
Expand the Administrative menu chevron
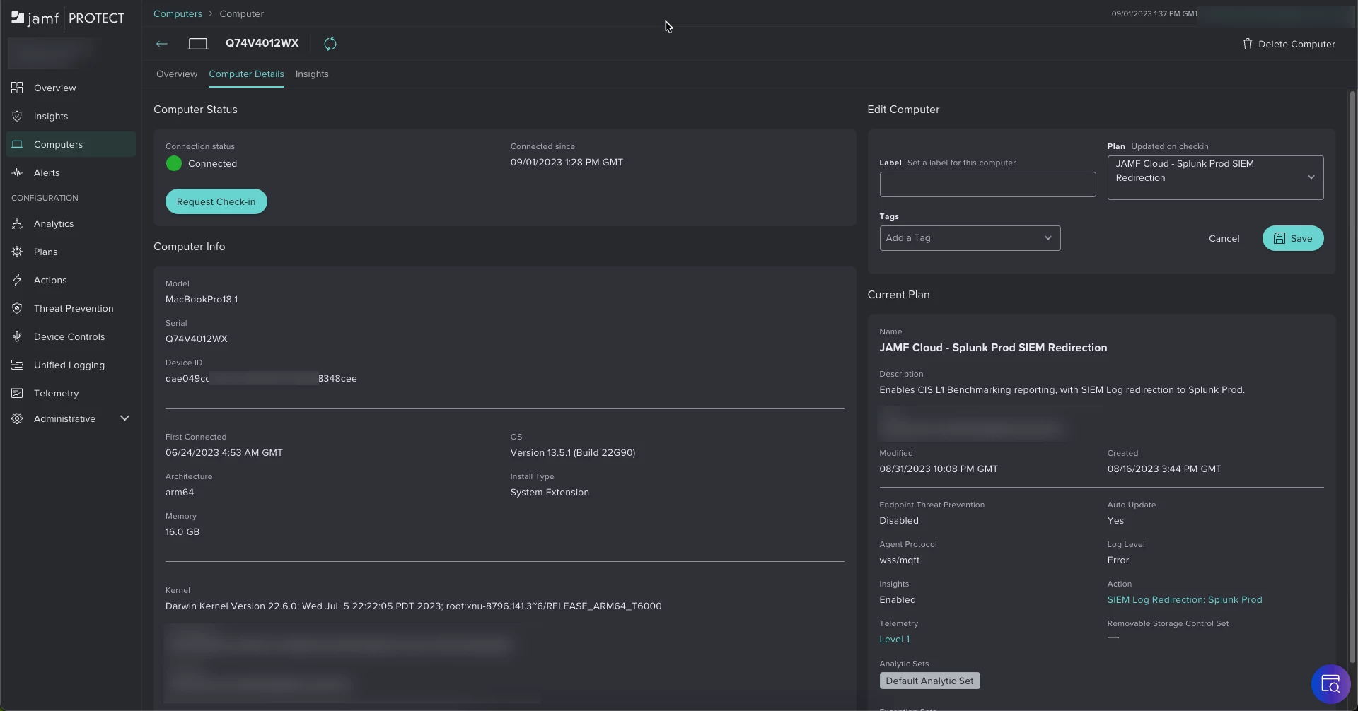pyautogui.click(x=124, y=418)
